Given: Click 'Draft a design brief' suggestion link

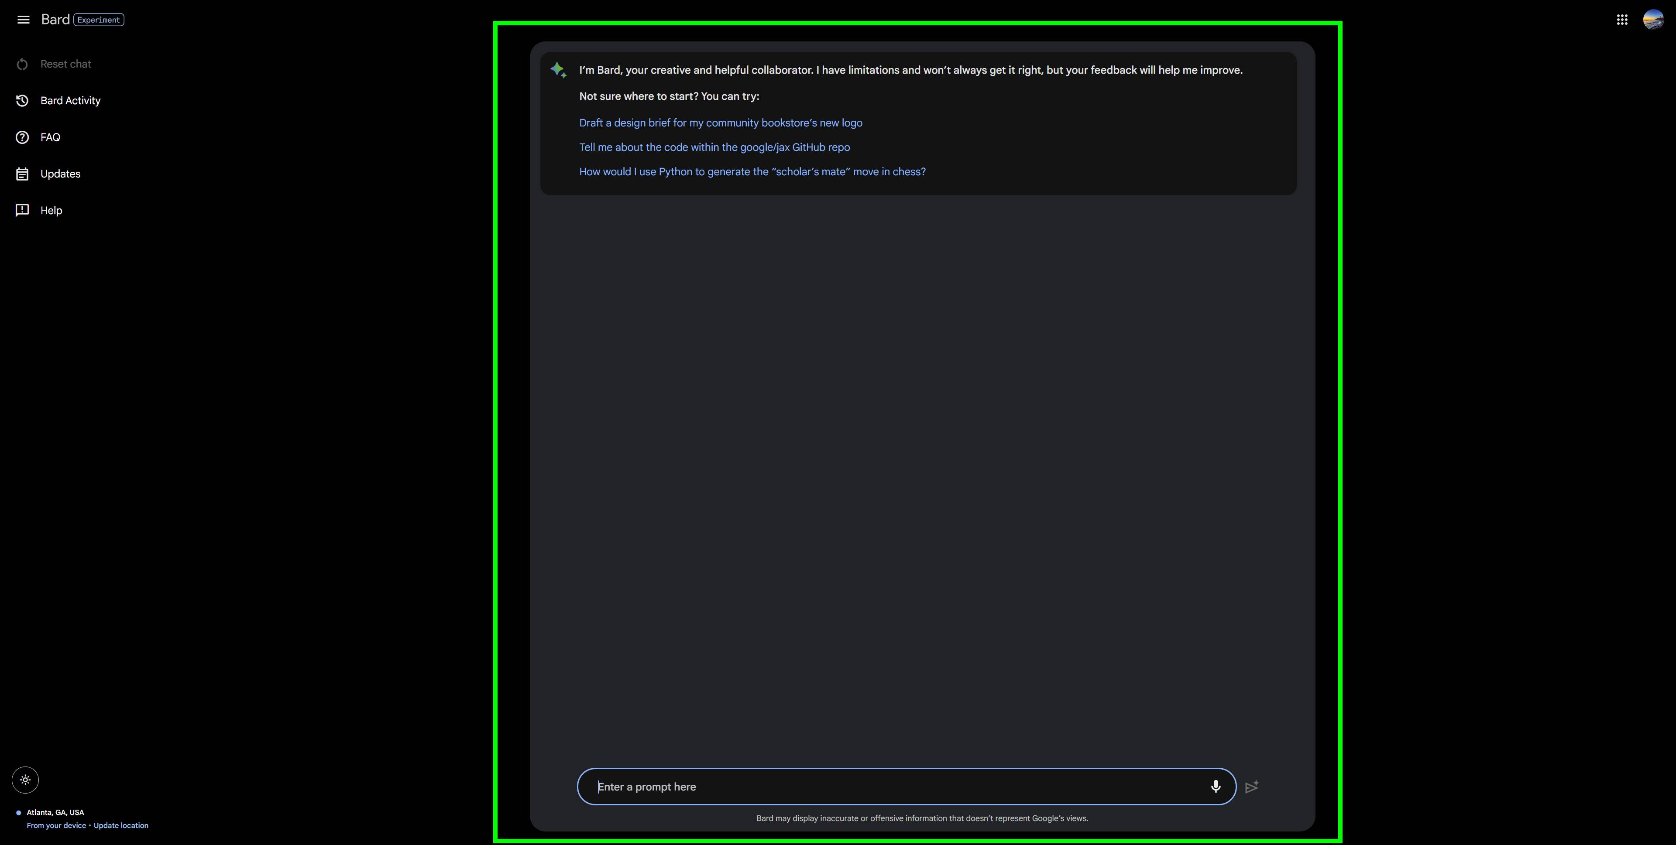Looking at the screenshot, I should [x=721, y=122].
